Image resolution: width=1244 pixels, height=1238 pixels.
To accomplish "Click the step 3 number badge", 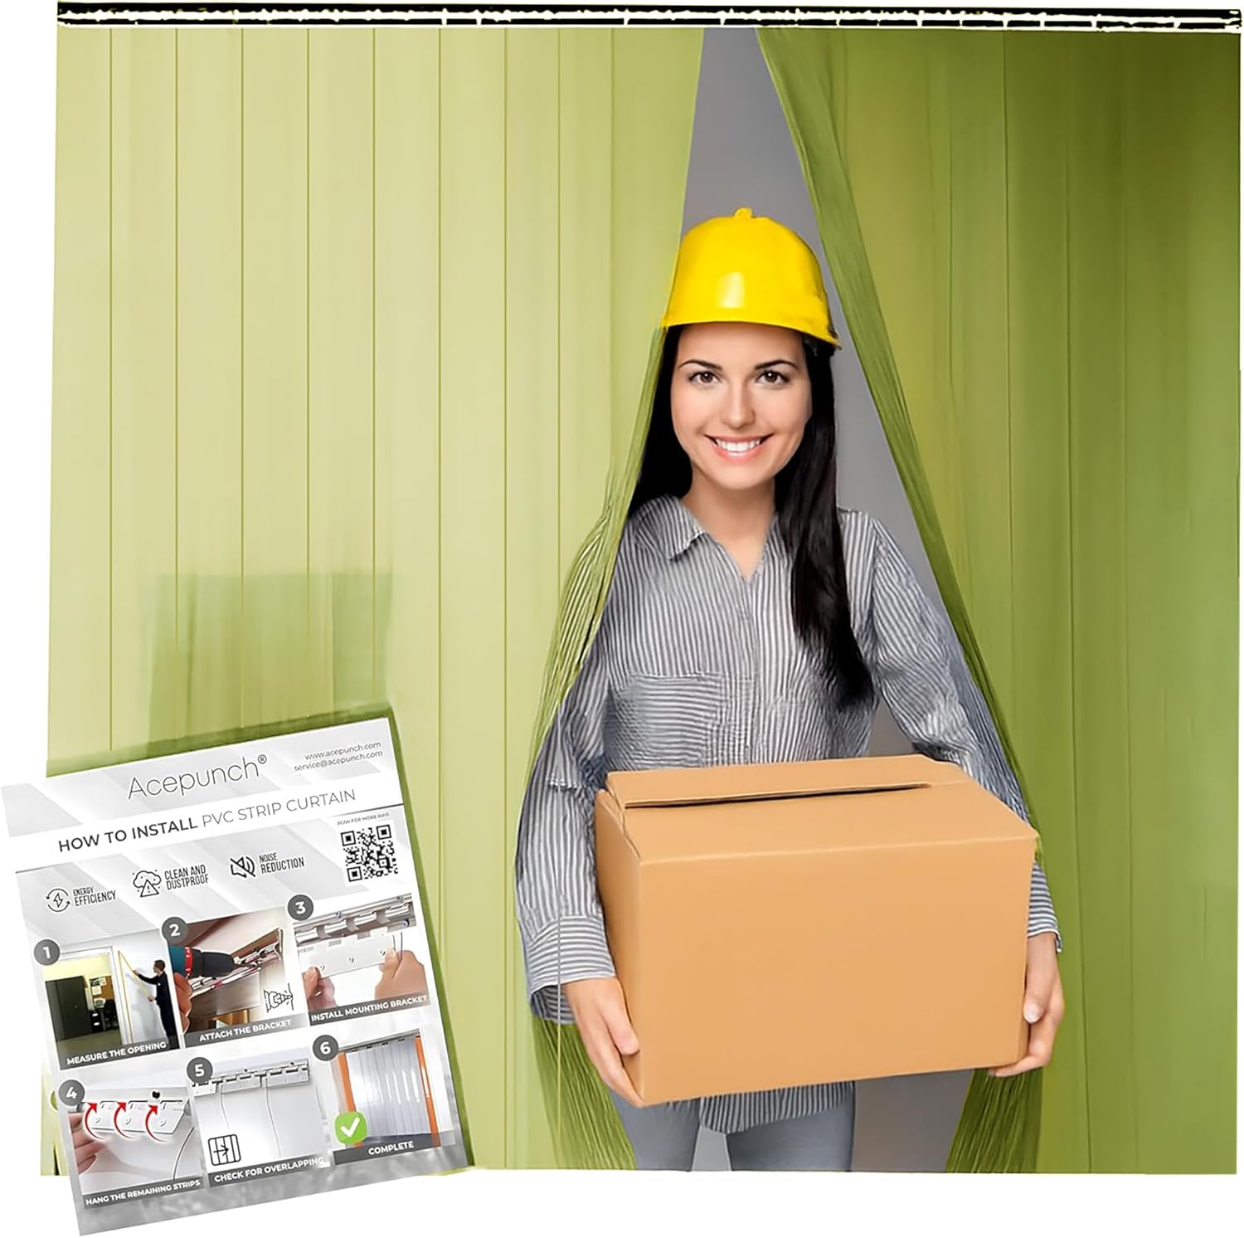I will (x=299, y=908).
